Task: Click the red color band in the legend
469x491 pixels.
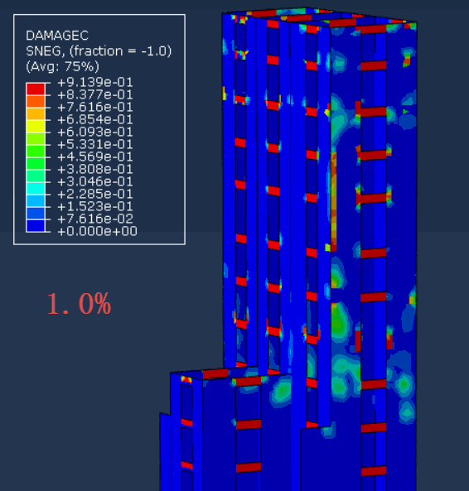Action: (x=36, y=89)
